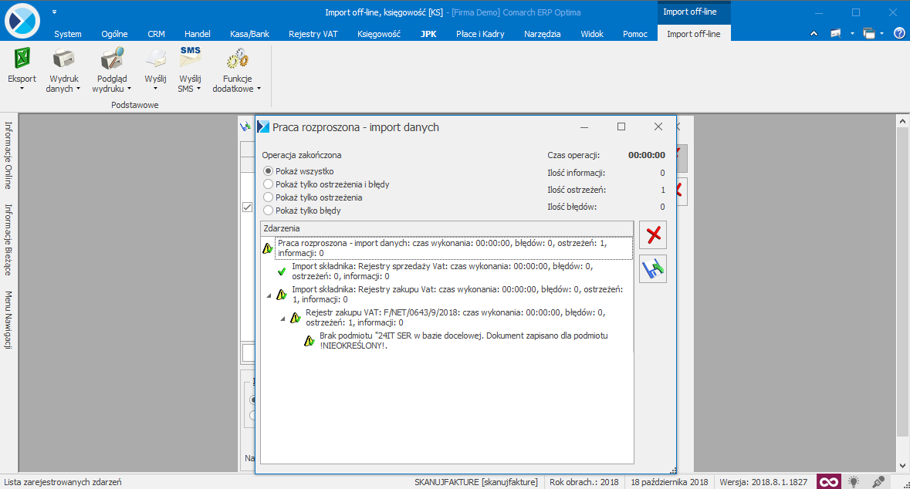
Task: Select the Pokaż tylko błędy option
Action: pyautogui.click(x=269, y=210)
